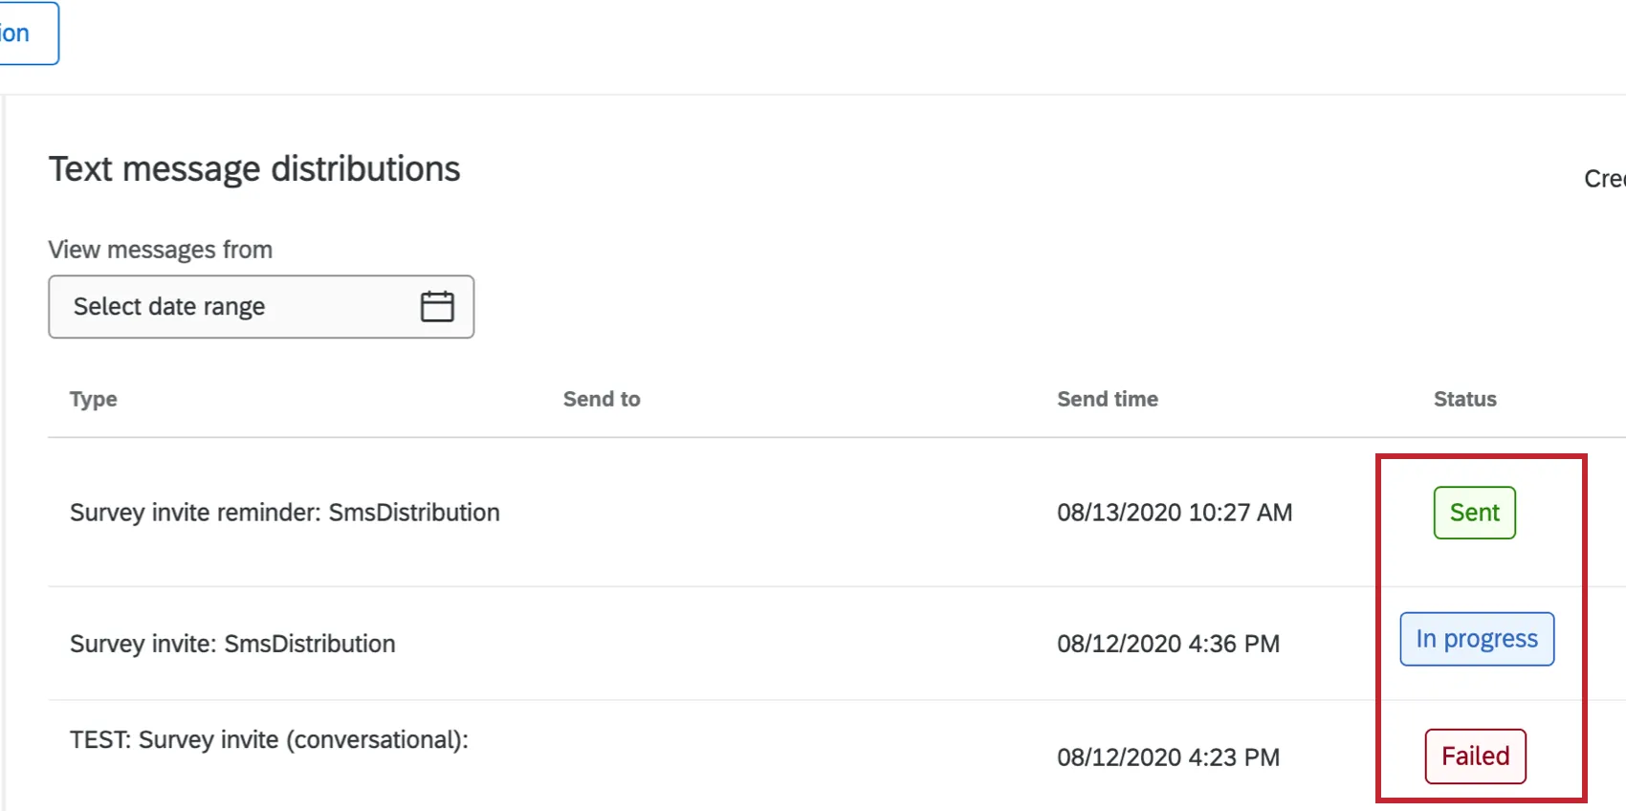
Task: Click timestamp 08/12/2020 4:36 PM
Action: coord(1168,643)
